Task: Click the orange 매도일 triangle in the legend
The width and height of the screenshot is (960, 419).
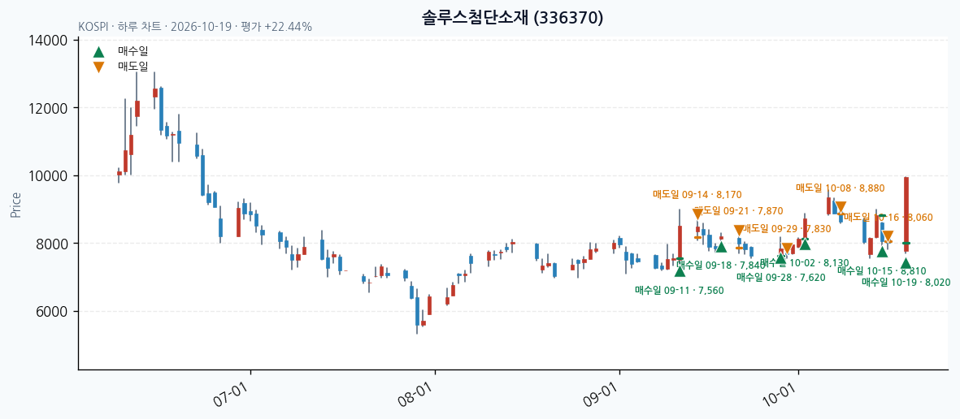Action: [x=98, y=67]
